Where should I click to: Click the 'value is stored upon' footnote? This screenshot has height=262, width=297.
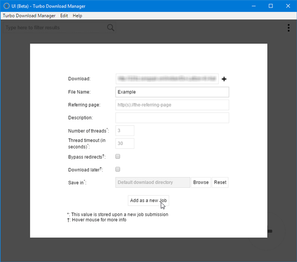118,215
